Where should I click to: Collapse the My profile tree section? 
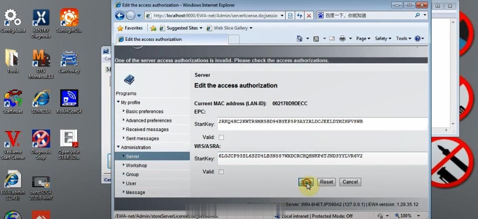(118, 102)
